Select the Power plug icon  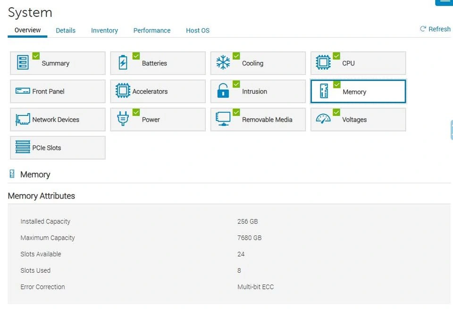click(x=123, y=119)
